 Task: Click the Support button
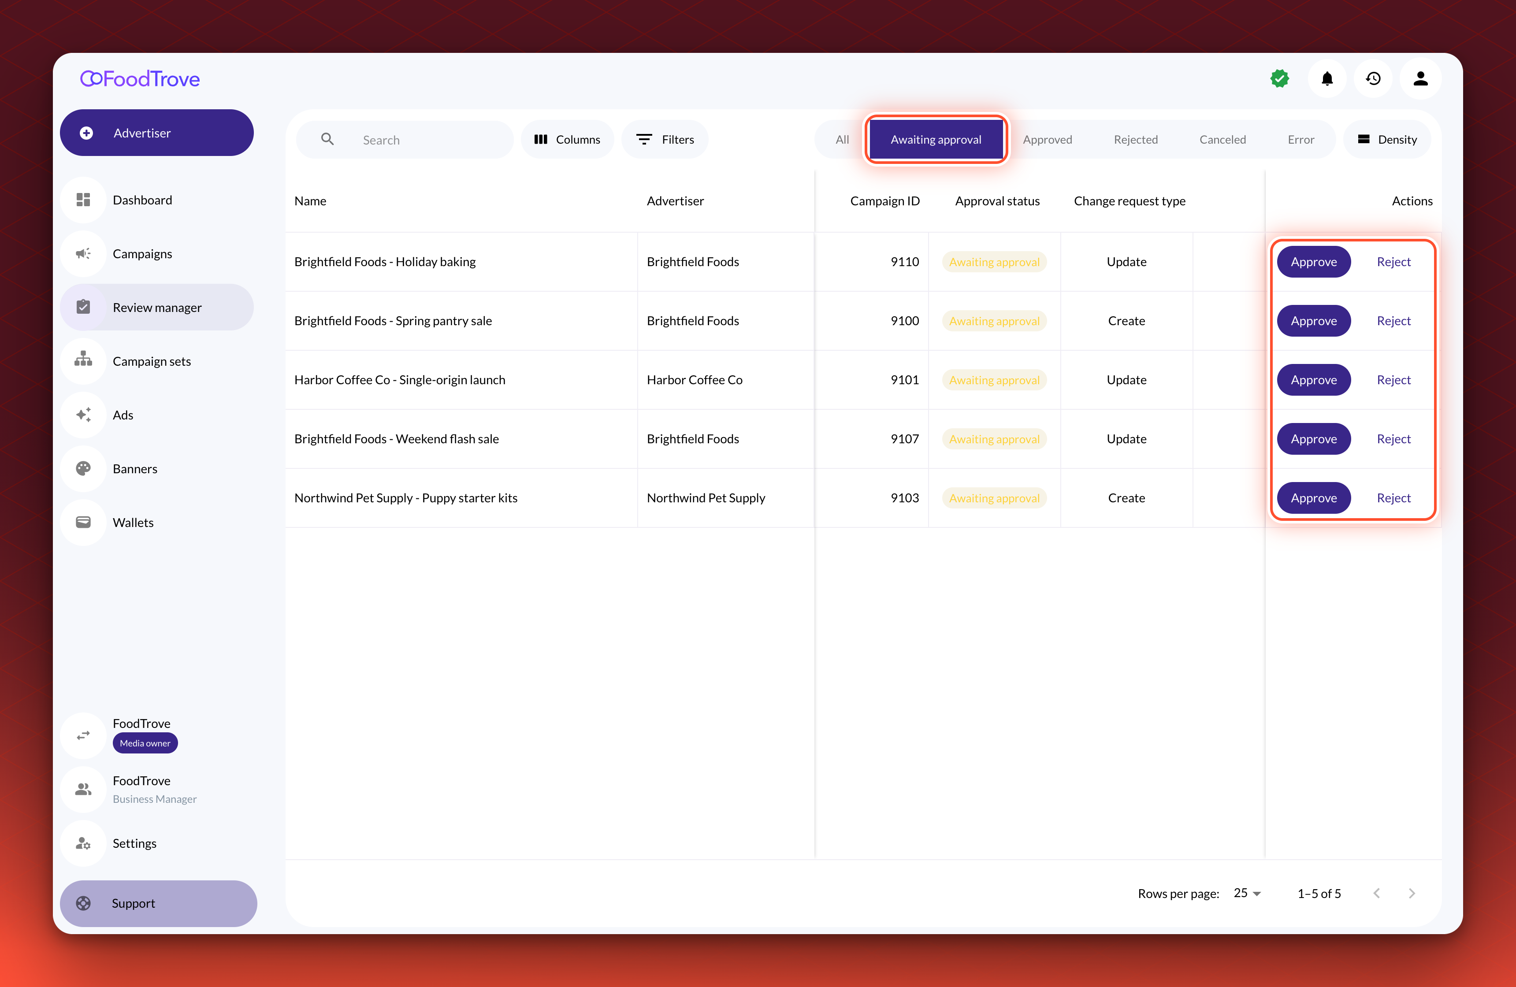[158, 903]
